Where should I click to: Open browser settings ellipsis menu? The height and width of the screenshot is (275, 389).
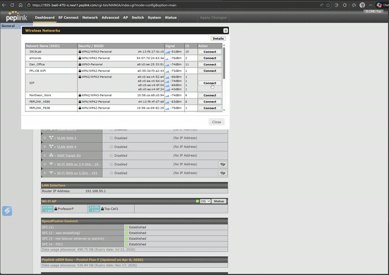tap(370, 5)
